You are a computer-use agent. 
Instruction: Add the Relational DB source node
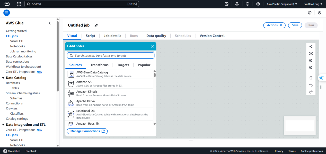pyautogui.click(x=109, y=114)
